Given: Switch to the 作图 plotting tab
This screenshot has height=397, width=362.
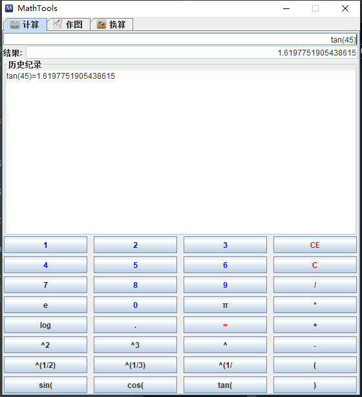Looking at the screenshot, I should (x=69, y=25).
